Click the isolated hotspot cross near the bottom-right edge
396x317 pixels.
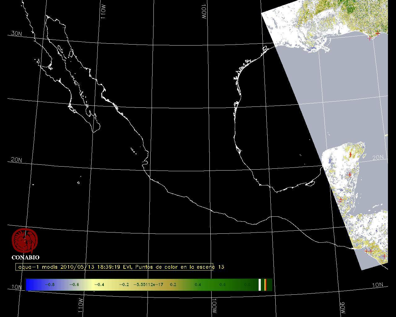coord(384,256)
